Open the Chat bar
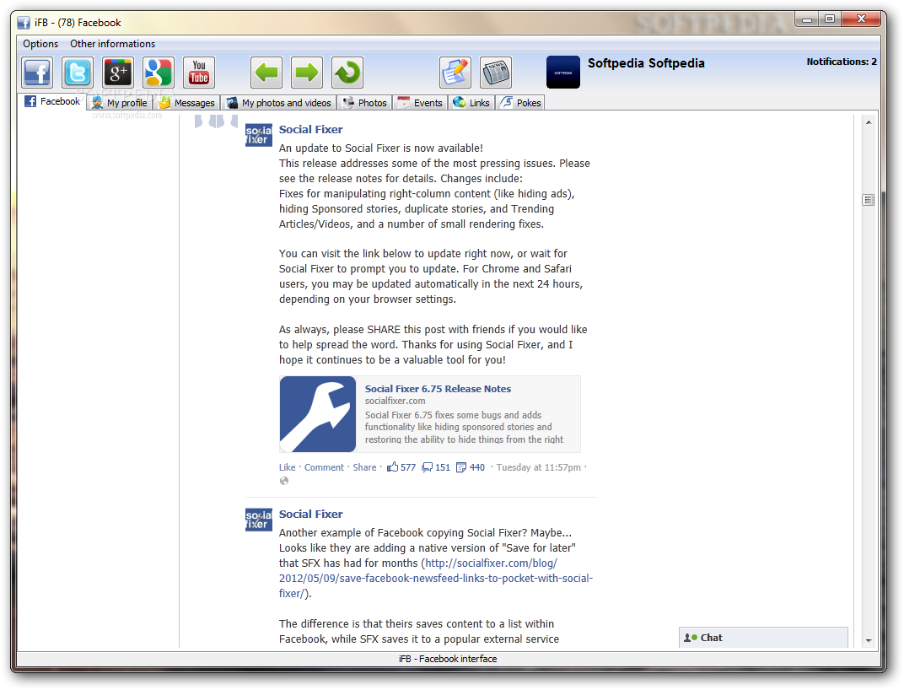The image size is (904, 690). coord(763,638)
